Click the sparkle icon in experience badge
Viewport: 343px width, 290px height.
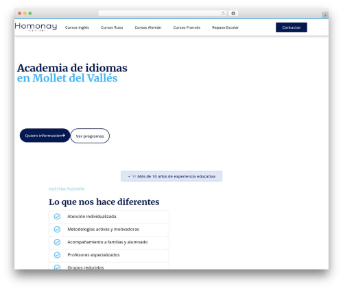[x=132, y=176]
